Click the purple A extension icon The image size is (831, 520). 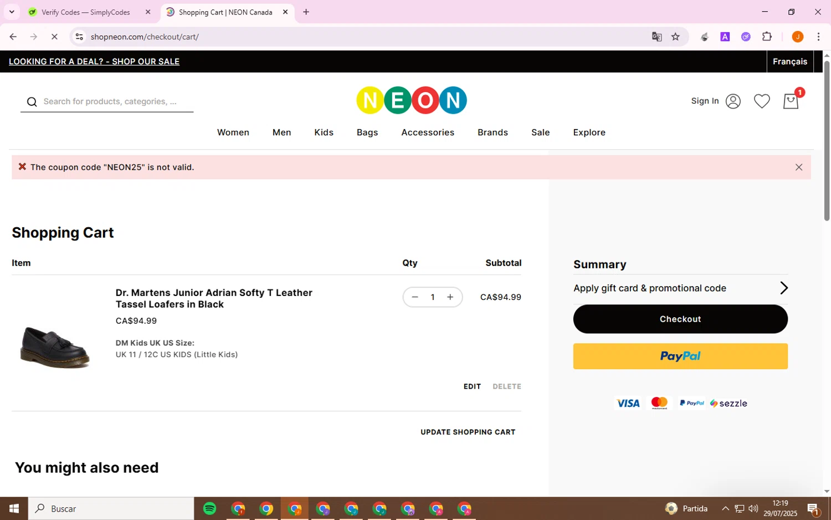(x=725, y=37)
